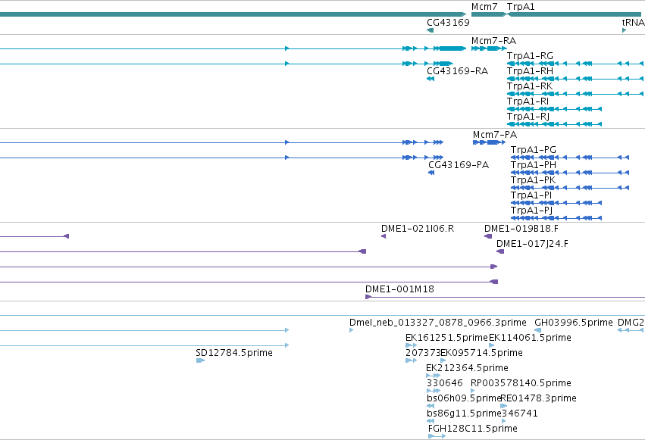This screenshot has height=440, width=645.
Task: Select the 207373 feature
Action: point(412,360)
